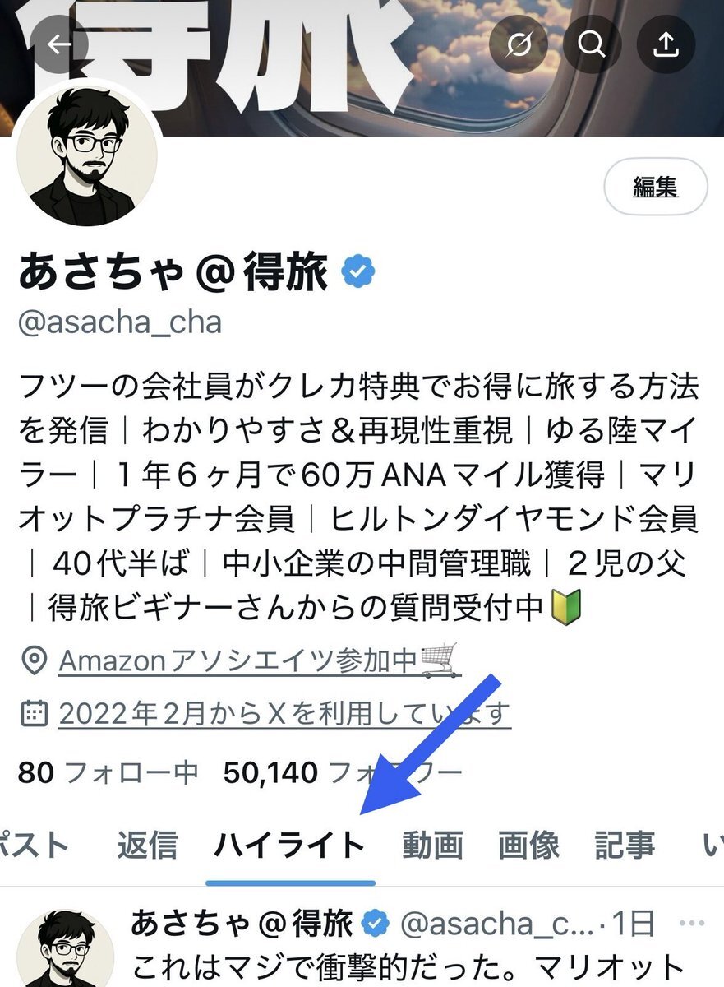Tap the calendar join-date icon
Image resolution: width=724 pixels, height=987 pixels.
click(x=34, y=713)
